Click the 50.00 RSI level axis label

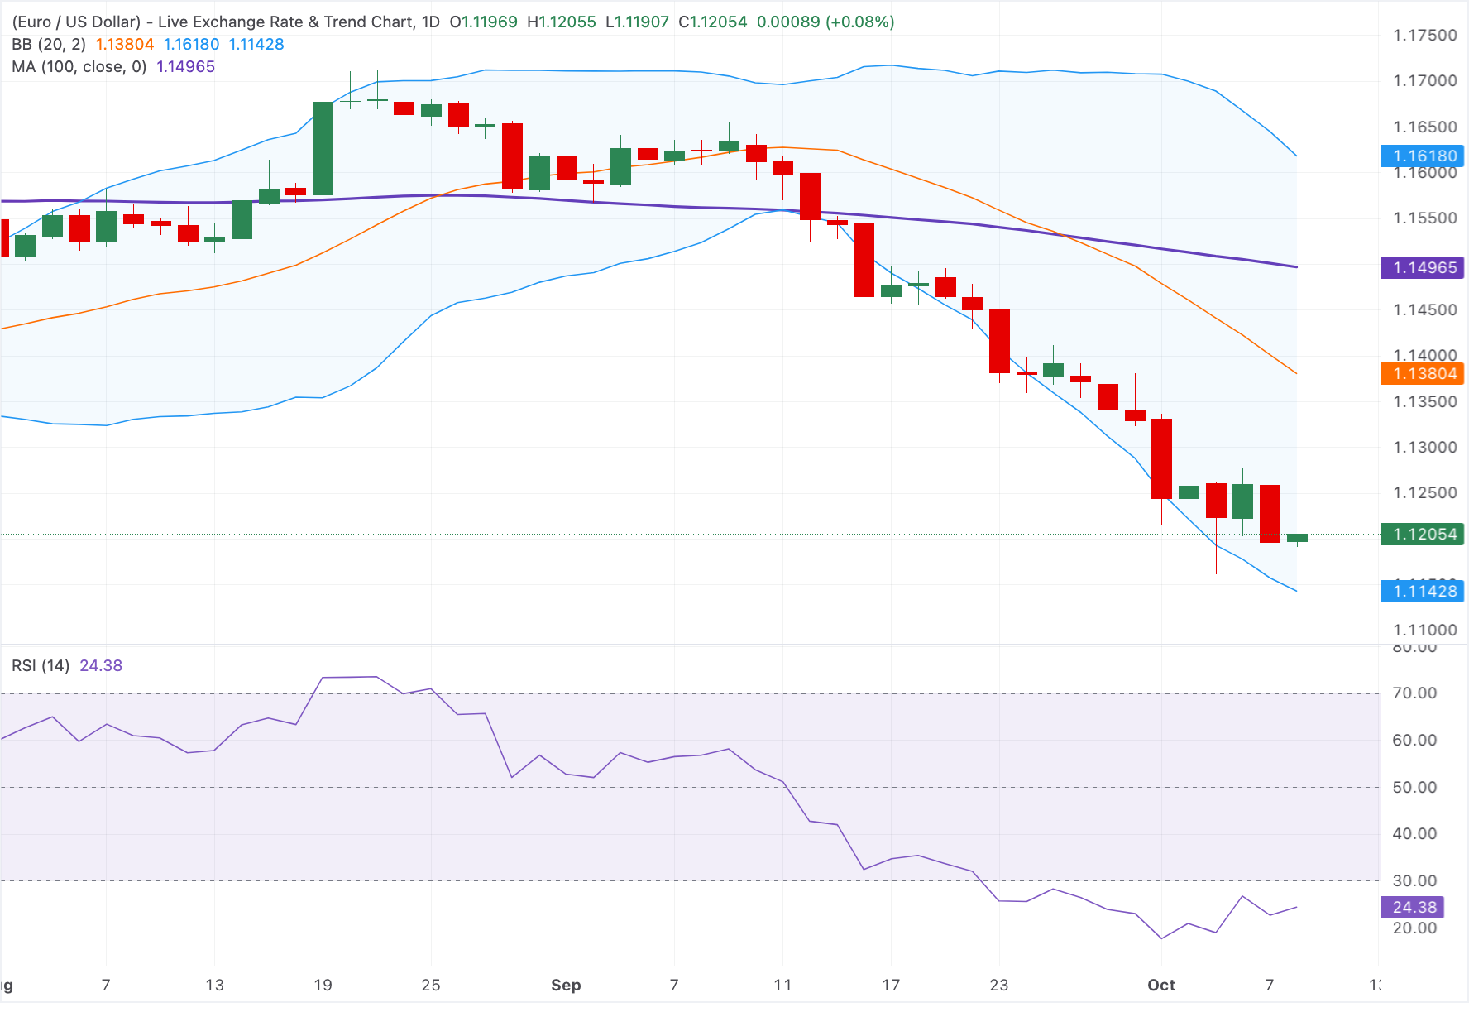[x=1414, y=788]
